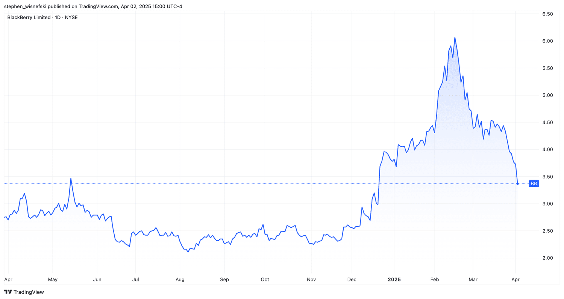Viewport: 564px width, 299px height.
Task: Click the 6.50 price axis label
Action: point(547,14)
